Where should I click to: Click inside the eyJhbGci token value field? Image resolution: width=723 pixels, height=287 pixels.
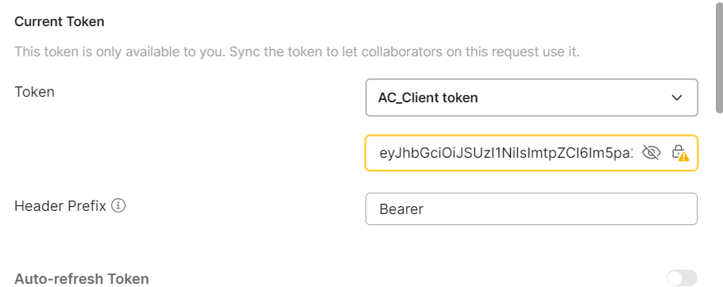coord(506,153)
